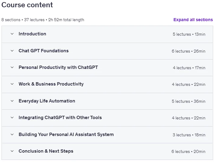Click chevron beside Work & Business Productivity
The width and height of the screenshot is (214, 162).
click(12, 84)
